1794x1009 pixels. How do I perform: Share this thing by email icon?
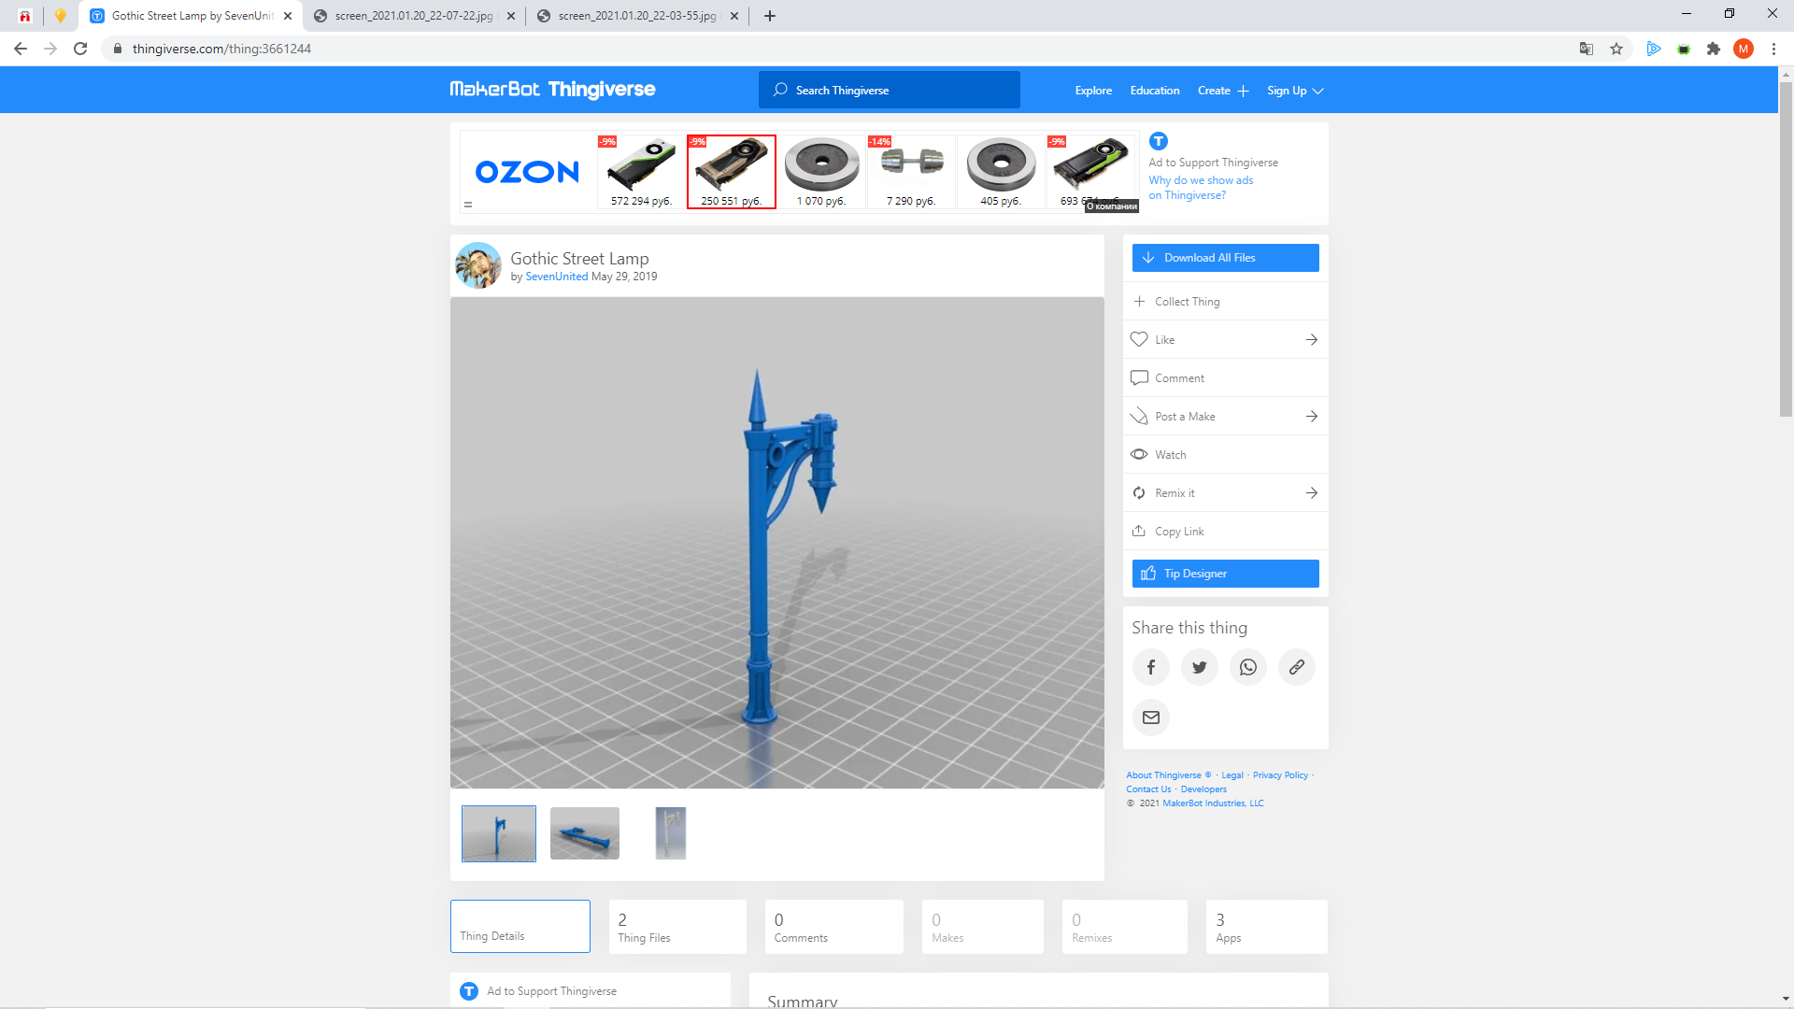(1151, 718)
